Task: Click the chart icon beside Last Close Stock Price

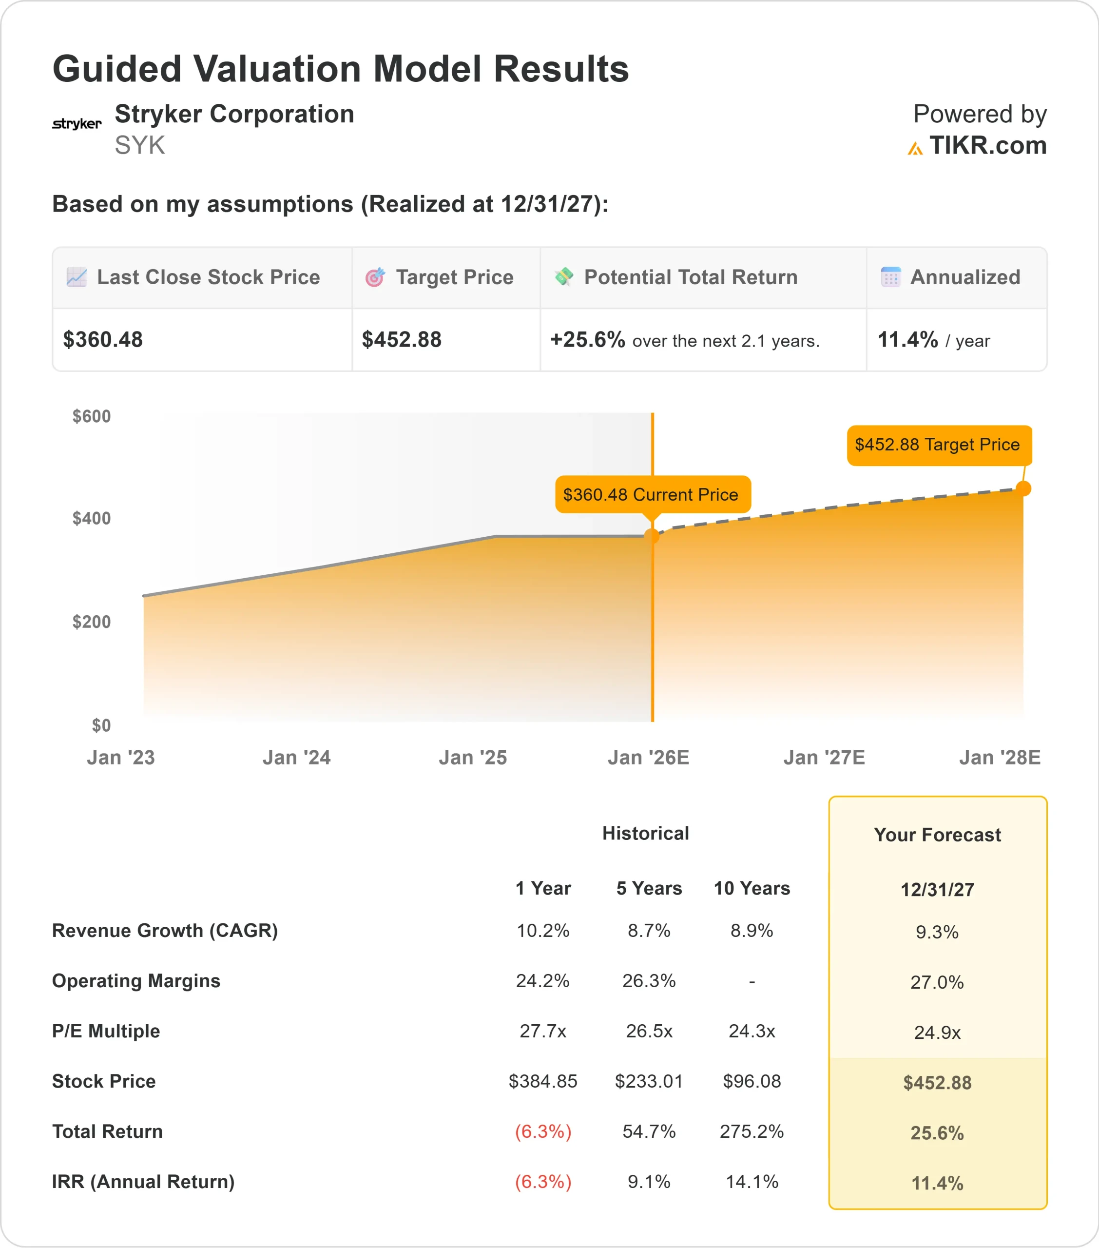Action: click(x=77, y=277)
